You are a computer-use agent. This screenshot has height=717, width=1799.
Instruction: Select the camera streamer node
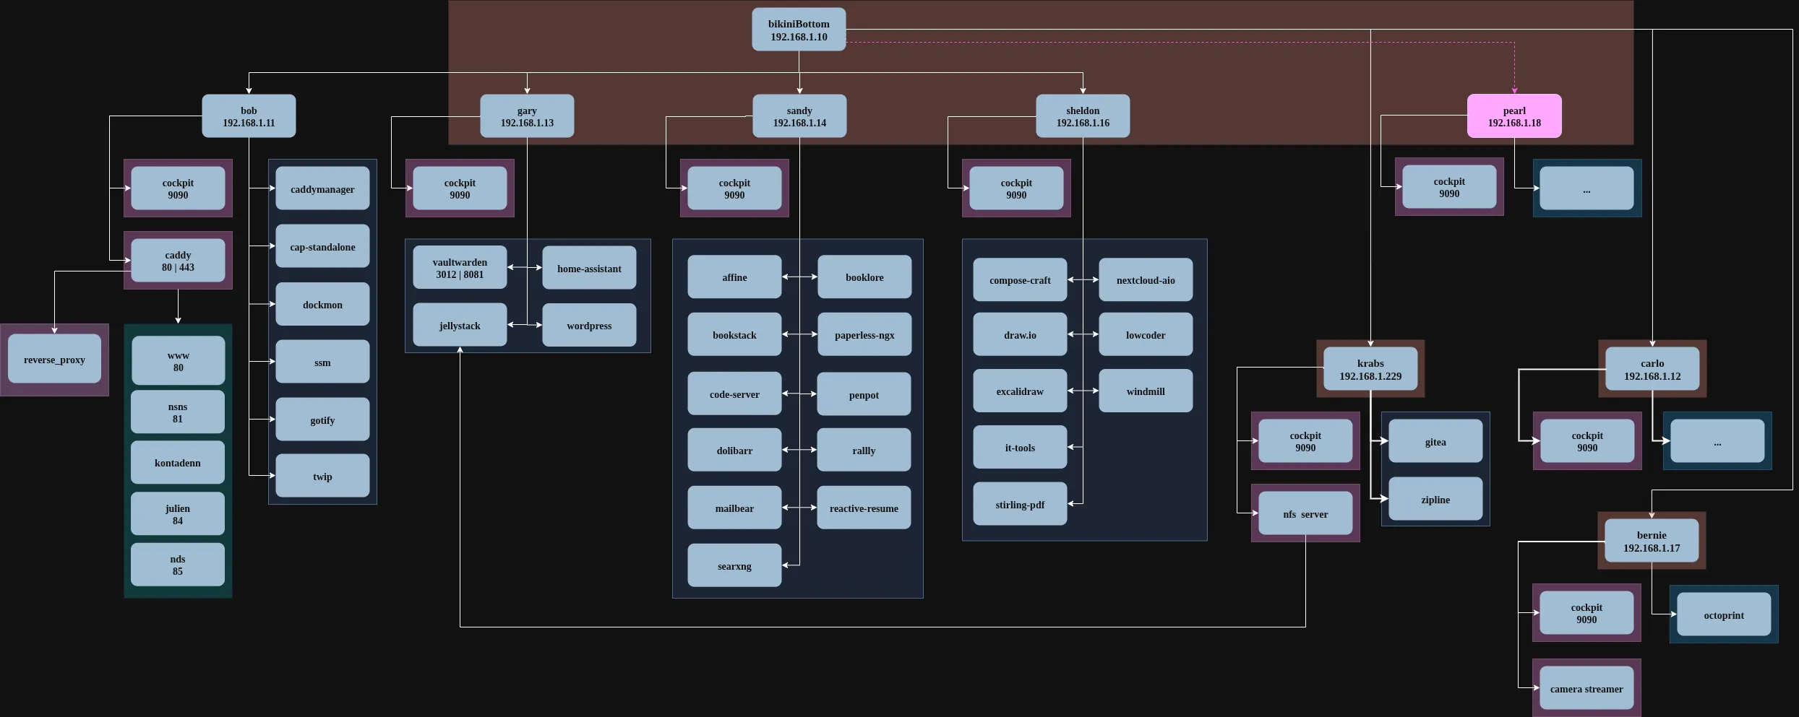pos(1587,689)
